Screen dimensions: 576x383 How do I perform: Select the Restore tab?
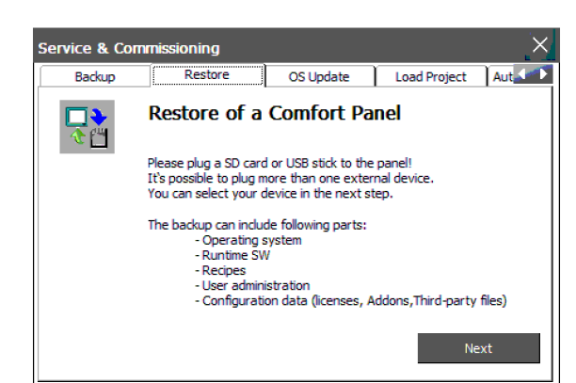click(206, 76)
